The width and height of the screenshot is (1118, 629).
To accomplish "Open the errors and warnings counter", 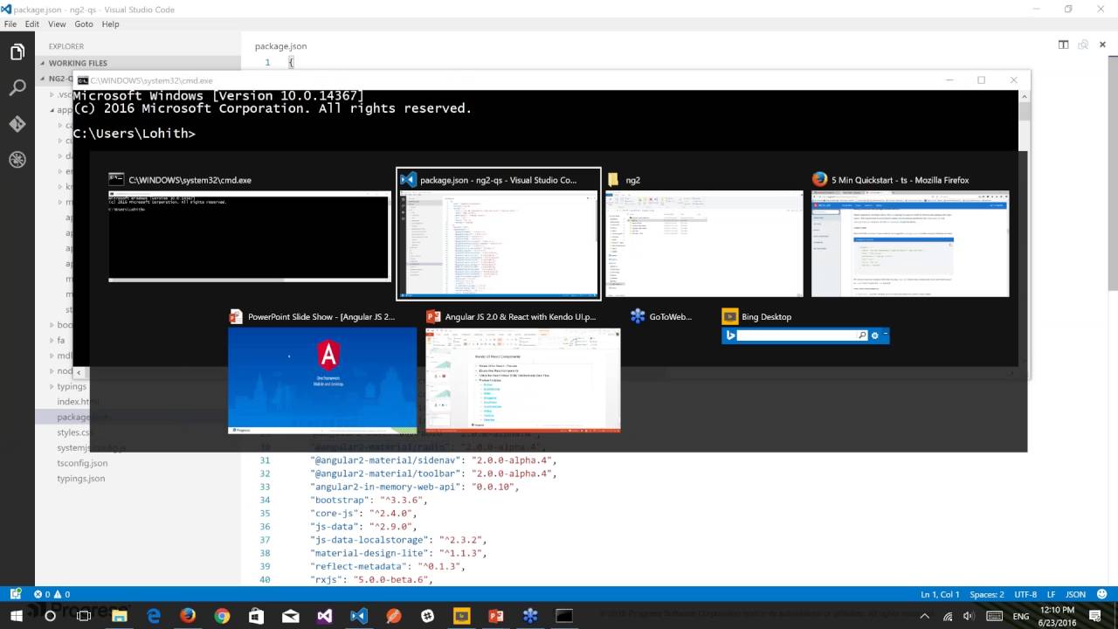I will point(53,594).
